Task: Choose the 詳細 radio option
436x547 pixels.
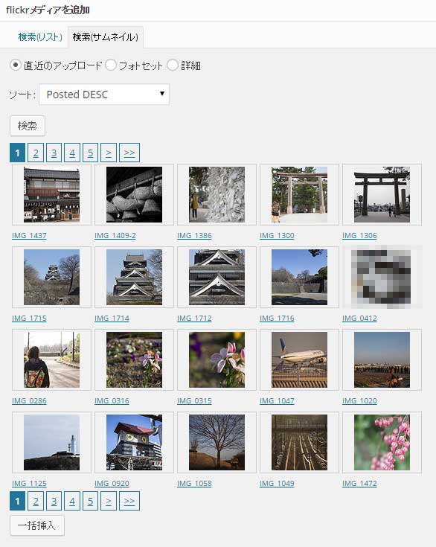Action: [x=173, y=65]
